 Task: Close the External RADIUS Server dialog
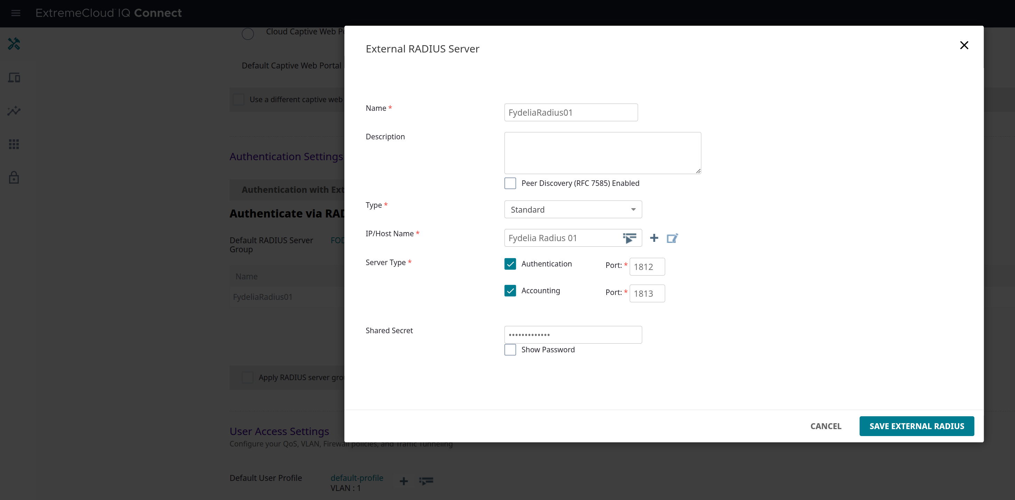coord(964,45)
